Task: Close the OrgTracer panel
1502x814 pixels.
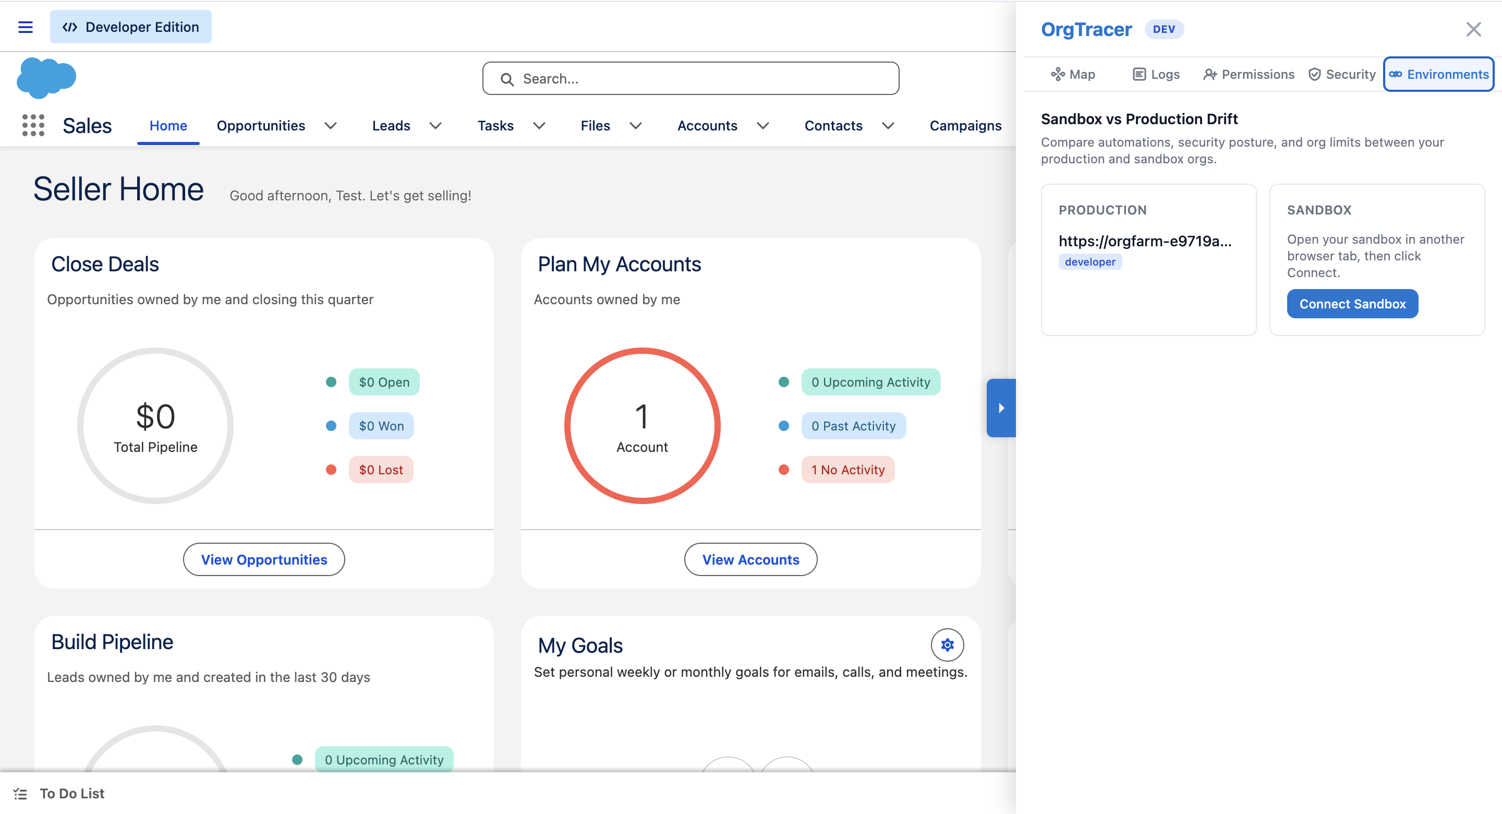Action: (1473, 29)
